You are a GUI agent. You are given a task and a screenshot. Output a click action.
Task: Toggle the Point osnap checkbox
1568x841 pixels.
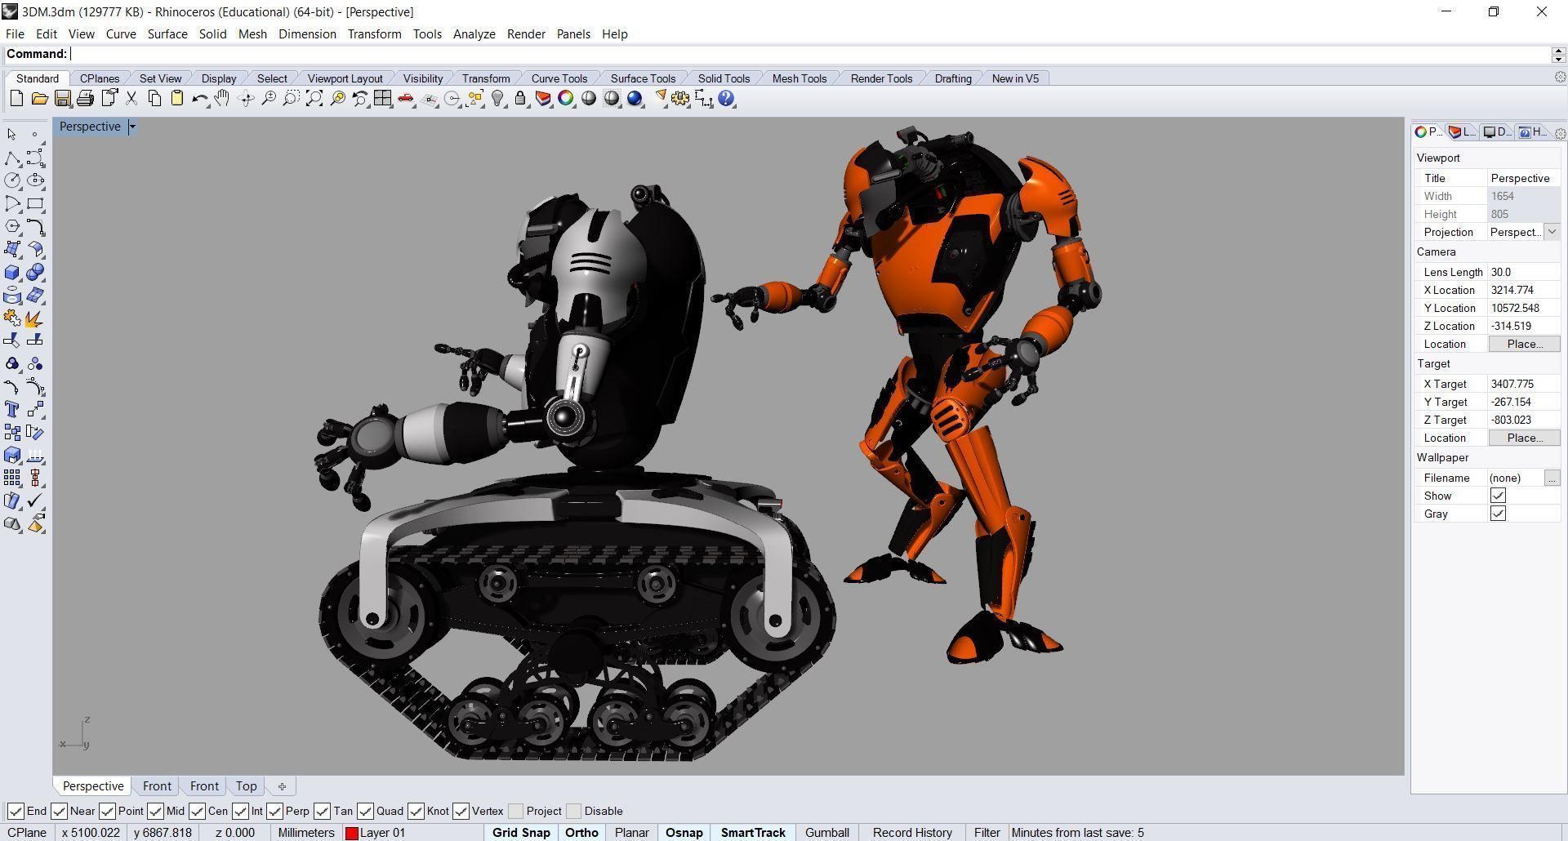click(x=107, y=811)
